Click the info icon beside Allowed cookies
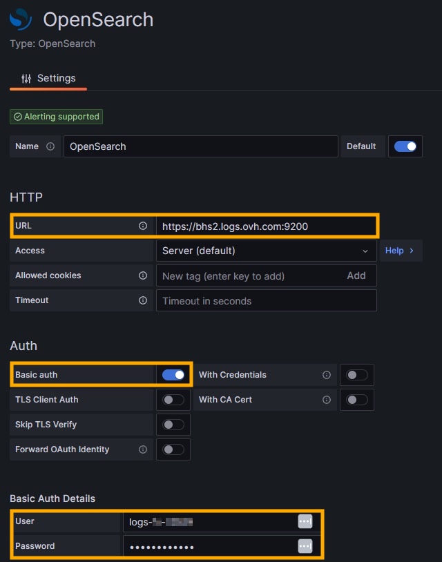 pos(143,275)
